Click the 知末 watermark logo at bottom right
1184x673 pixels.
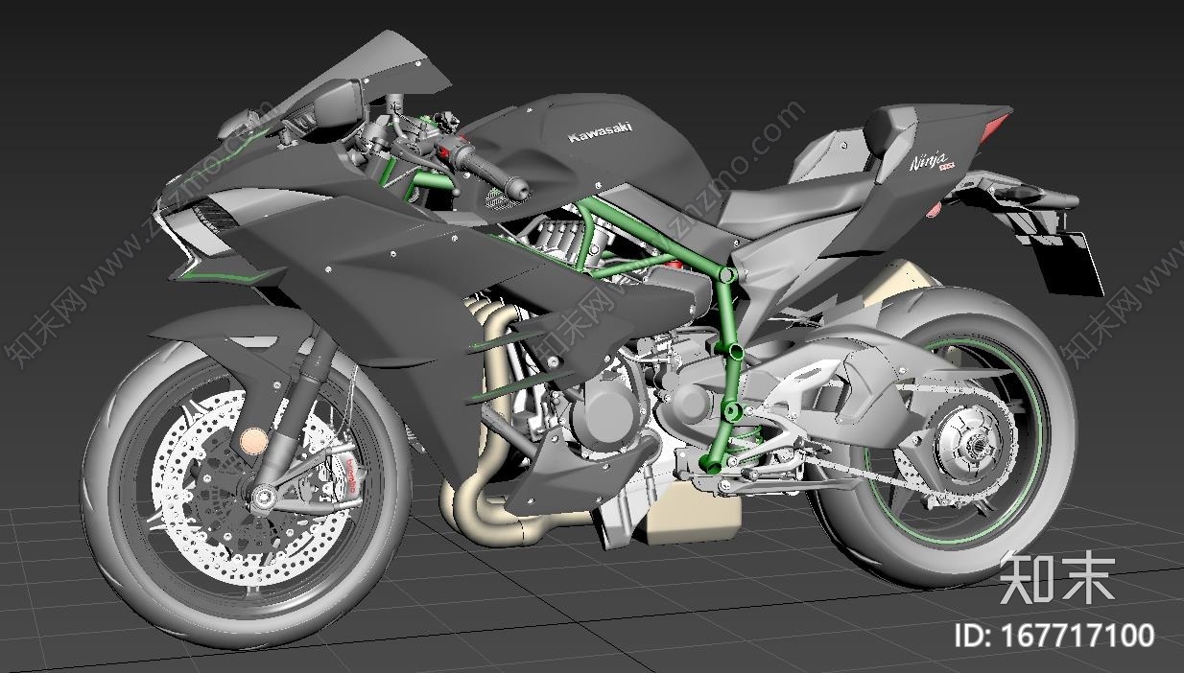(1055, 578)
